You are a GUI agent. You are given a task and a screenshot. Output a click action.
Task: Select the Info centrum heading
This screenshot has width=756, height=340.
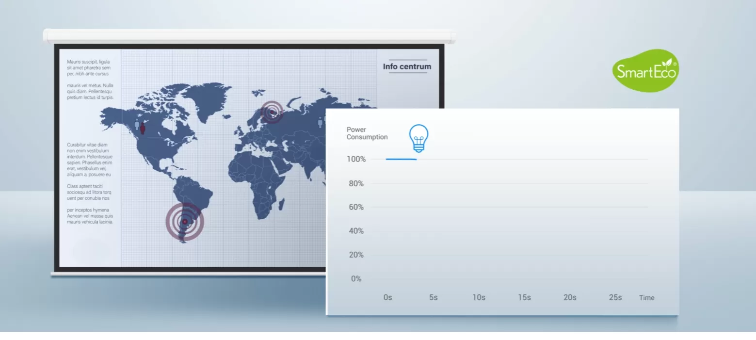point(406,66)
